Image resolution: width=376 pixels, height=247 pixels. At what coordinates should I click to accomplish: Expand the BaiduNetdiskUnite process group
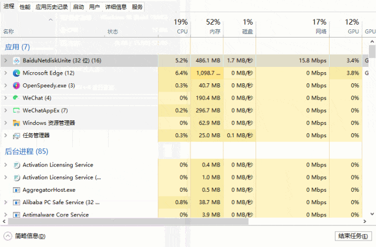[x=6, y=60]
